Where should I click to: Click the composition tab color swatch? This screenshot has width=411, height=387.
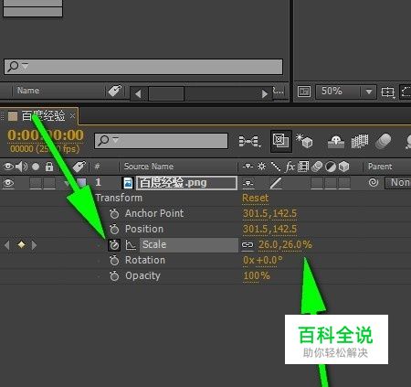pyautogui.click(x=13, y=116)
